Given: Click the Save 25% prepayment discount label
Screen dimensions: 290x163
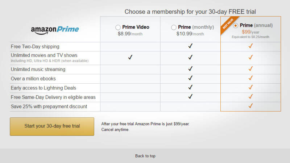Looking at the screenshot, I should click(49, 106).
